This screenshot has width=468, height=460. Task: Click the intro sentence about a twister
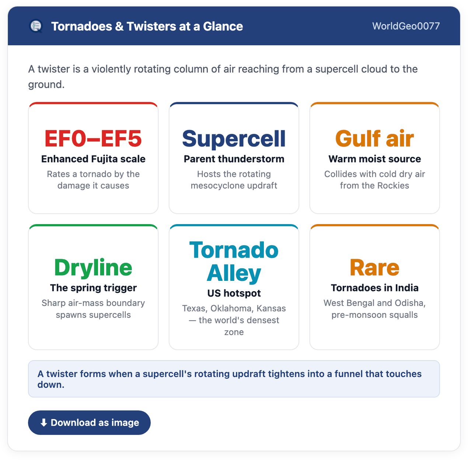coord(223,77)
